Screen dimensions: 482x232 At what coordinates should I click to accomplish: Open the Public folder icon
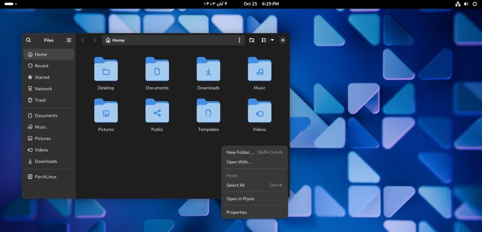point(157,111)
